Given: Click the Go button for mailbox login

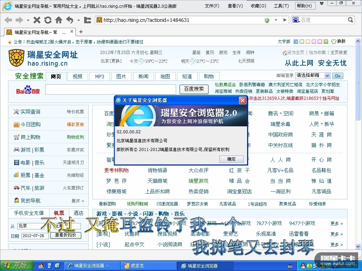Looking at the screenshot, I should click(x=338, y=76).
